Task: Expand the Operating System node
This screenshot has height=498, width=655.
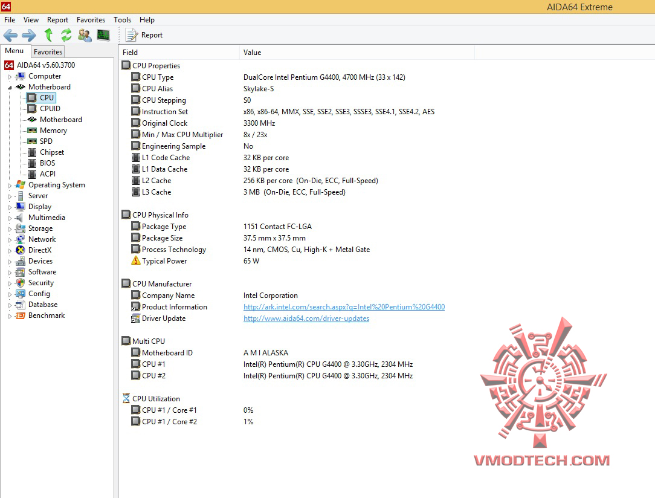Action: click(x=10, y=185)
